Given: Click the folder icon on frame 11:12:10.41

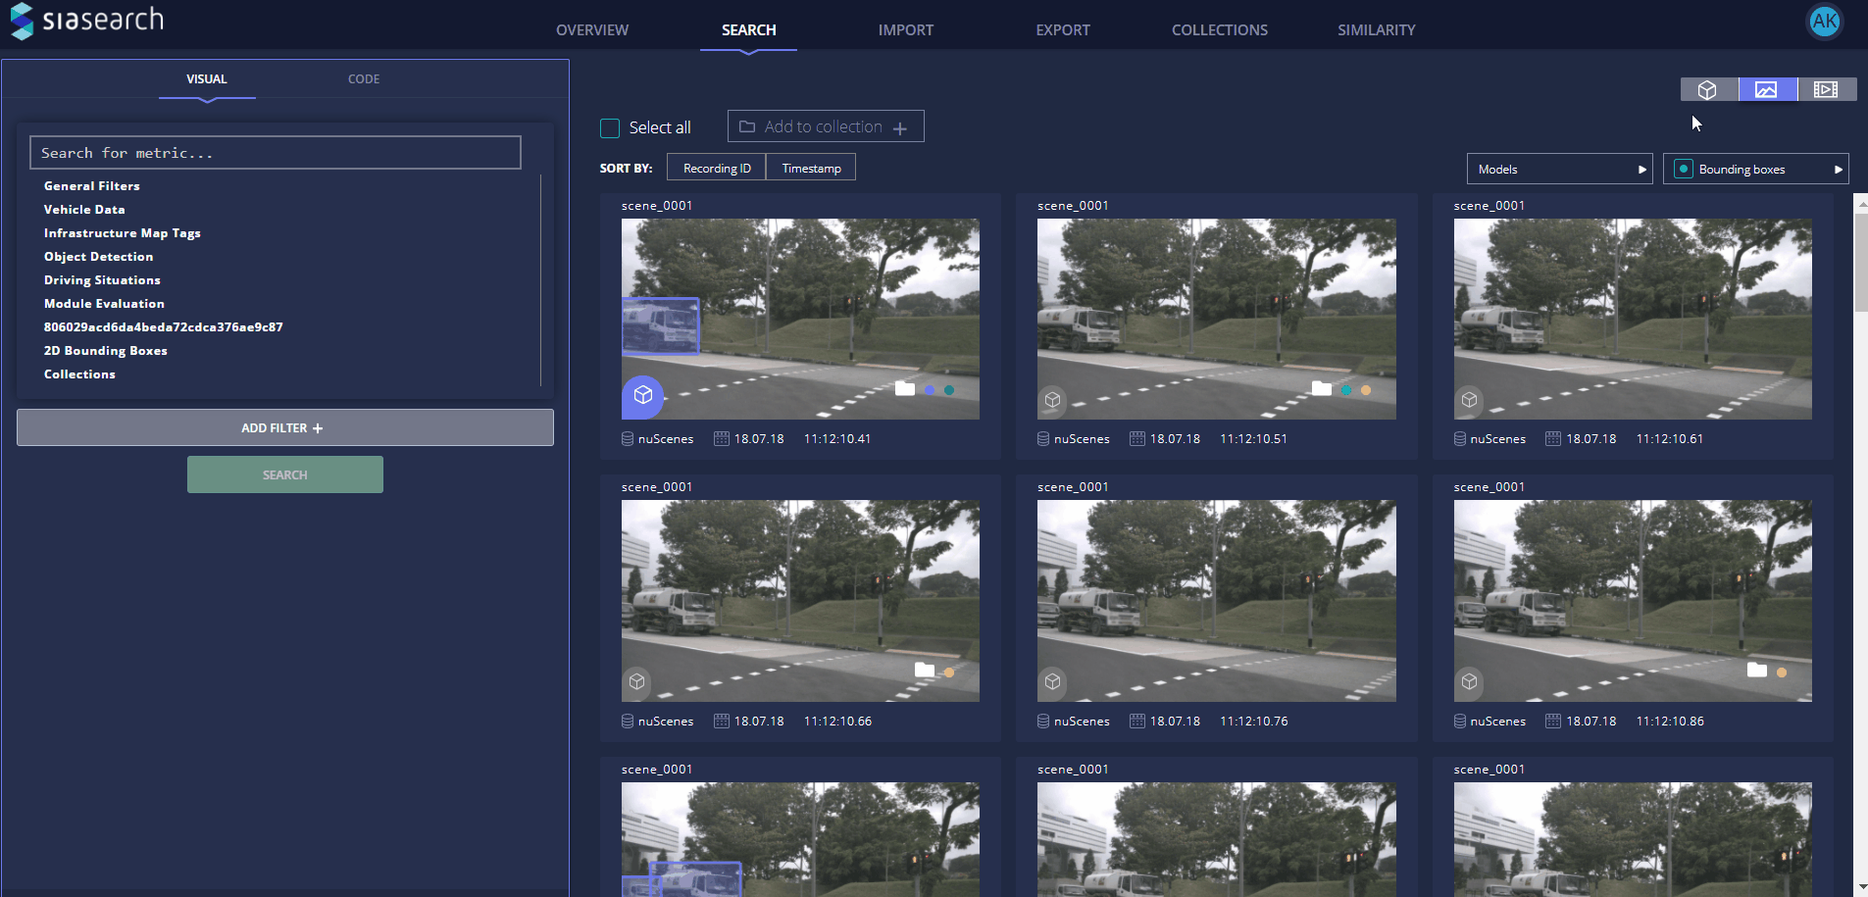Looking at the screenshot, I should coord(905,389).
